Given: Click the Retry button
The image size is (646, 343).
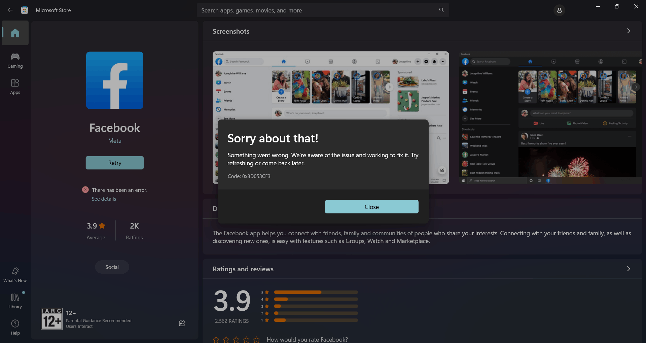Looking at the screenshot, I should pyautogui.click(x=115, y=163).
